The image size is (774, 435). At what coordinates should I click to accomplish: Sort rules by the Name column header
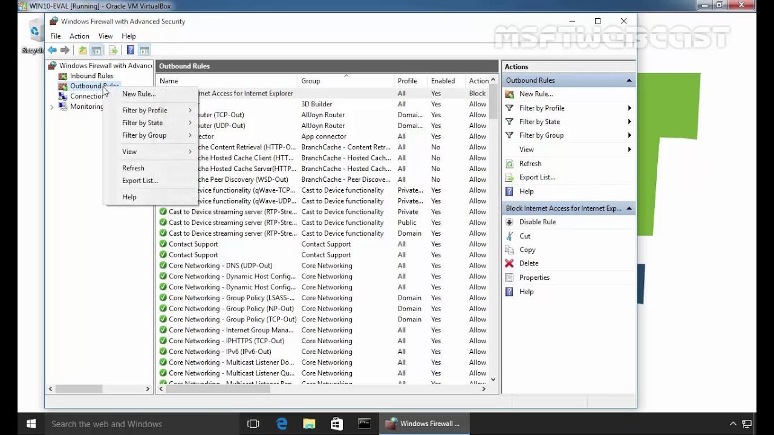[x=227, y=81]
